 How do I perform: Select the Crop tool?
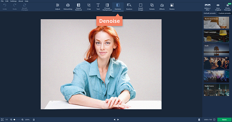click(x=89, y=7)
